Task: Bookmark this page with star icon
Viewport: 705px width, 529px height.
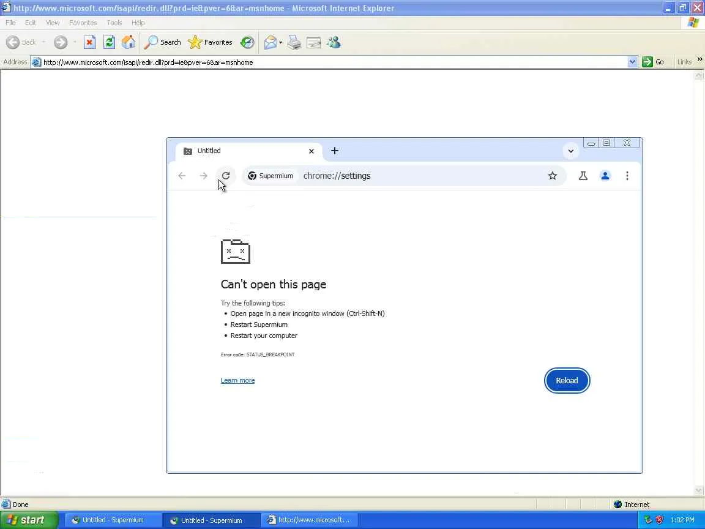Action: click(553, 176)
